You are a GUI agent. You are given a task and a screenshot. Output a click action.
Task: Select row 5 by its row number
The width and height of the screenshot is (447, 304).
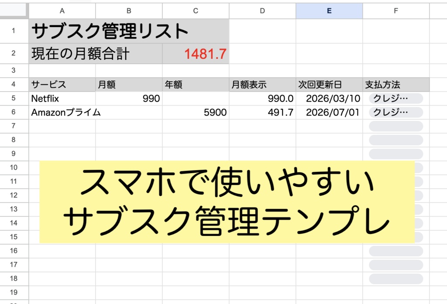pos(14,99)
